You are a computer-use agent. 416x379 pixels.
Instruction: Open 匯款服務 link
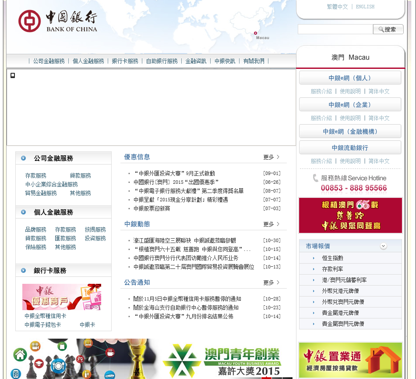[x=65, y=238]
